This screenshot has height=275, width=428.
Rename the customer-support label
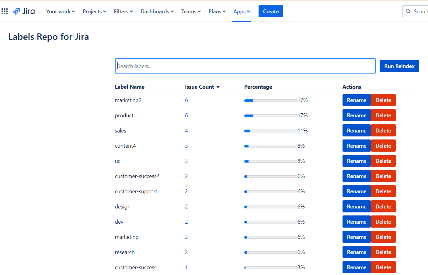357,191
